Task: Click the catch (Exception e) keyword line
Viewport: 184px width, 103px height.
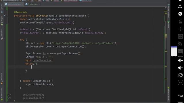Action: [x=36, y=81]
